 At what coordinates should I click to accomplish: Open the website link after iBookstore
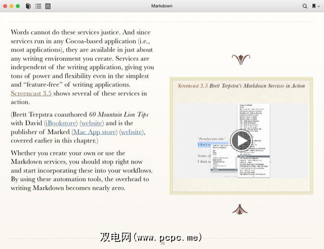pyautogui.click(x=92, y=123)
